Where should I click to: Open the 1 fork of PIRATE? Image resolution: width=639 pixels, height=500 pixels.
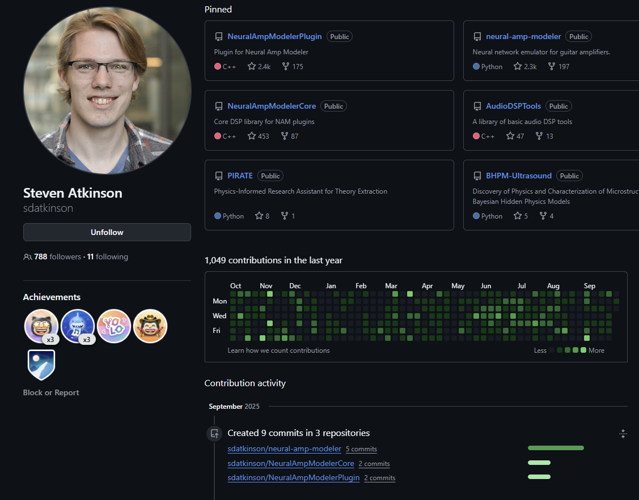(x=287, y=216)
